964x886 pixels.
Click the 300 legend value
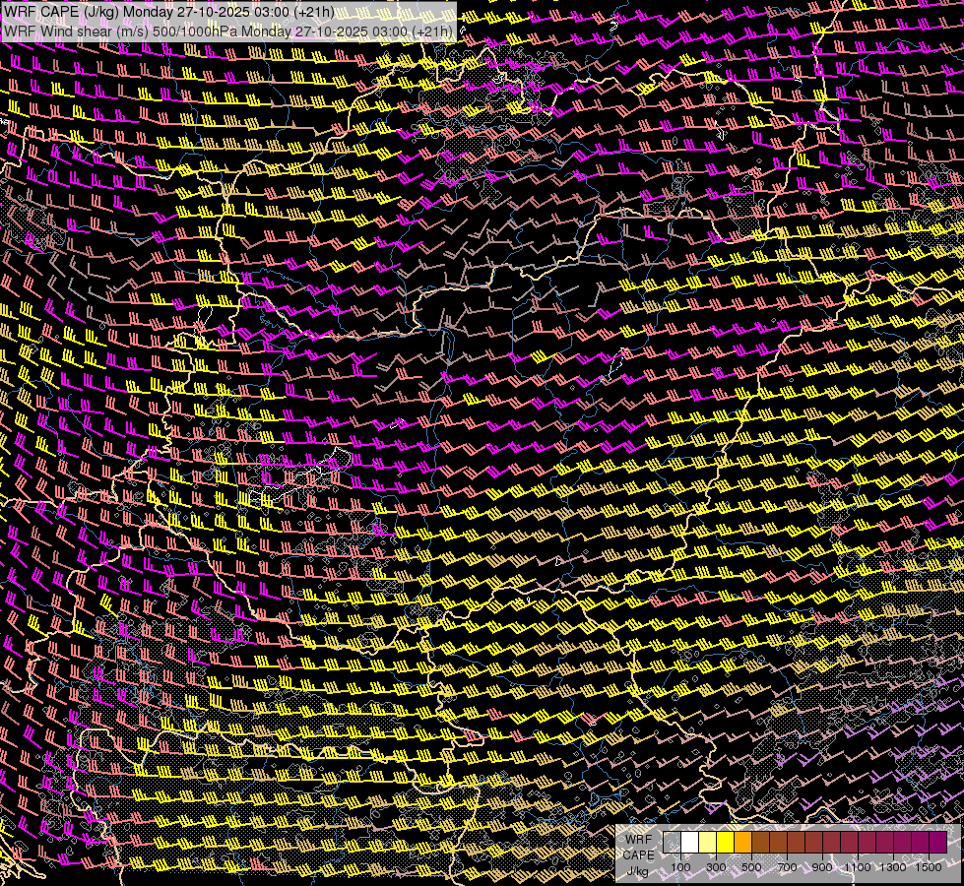pyautogui.click(x=716, y=867)
